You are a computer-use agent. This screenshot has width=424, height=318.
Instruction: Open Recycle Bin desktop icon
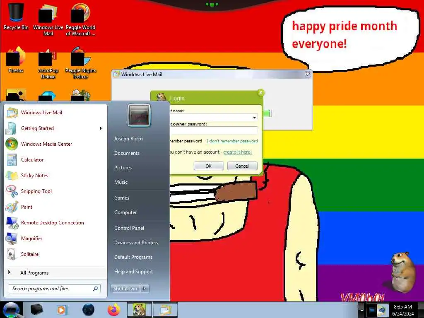click(x=16, y=17)
